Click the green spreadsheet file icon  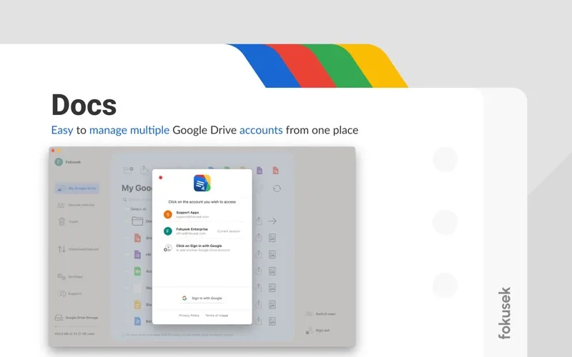click(137, 271)
